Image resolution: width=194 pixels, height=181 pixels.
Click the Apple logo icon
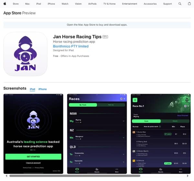pos(5,4)
